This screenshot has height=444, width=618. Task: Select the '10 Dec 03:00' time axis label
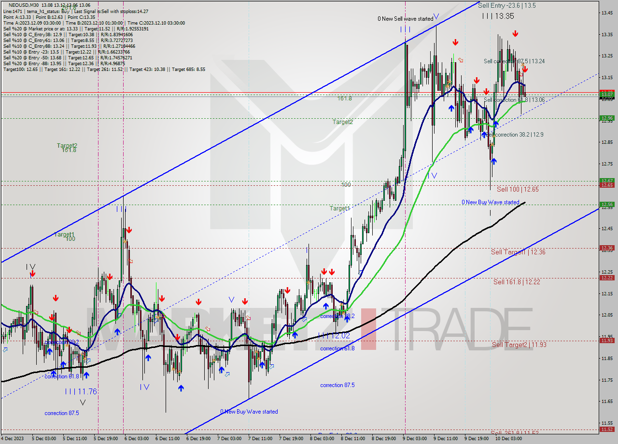(x=508, y=439)
